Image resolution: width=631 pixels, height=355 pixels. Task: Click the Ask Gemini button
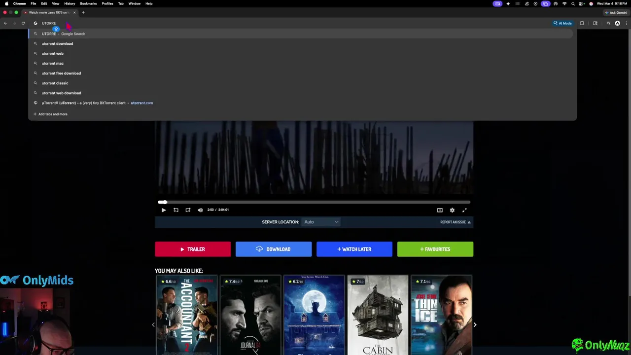[x=616, y=12]
